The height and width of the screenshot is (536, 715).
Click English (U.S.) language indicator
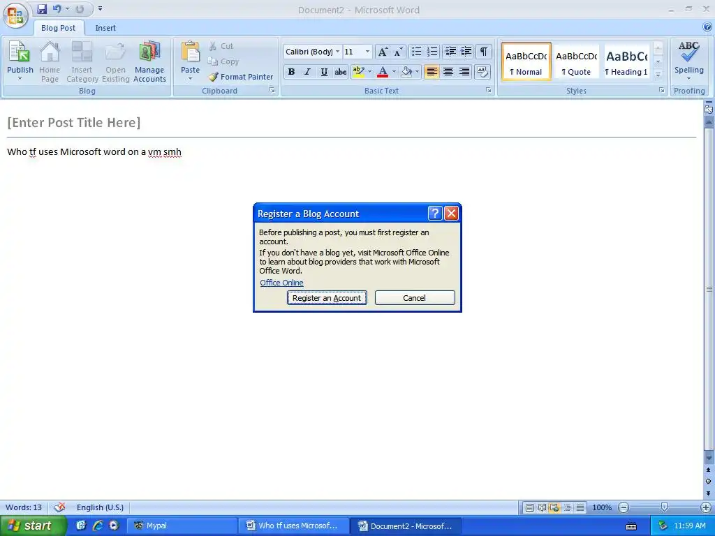100,507
